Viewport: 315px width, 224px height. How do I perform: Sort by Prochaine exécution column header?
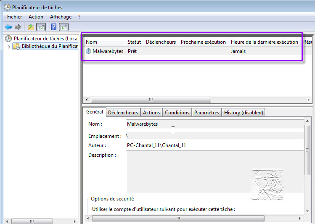203,42
